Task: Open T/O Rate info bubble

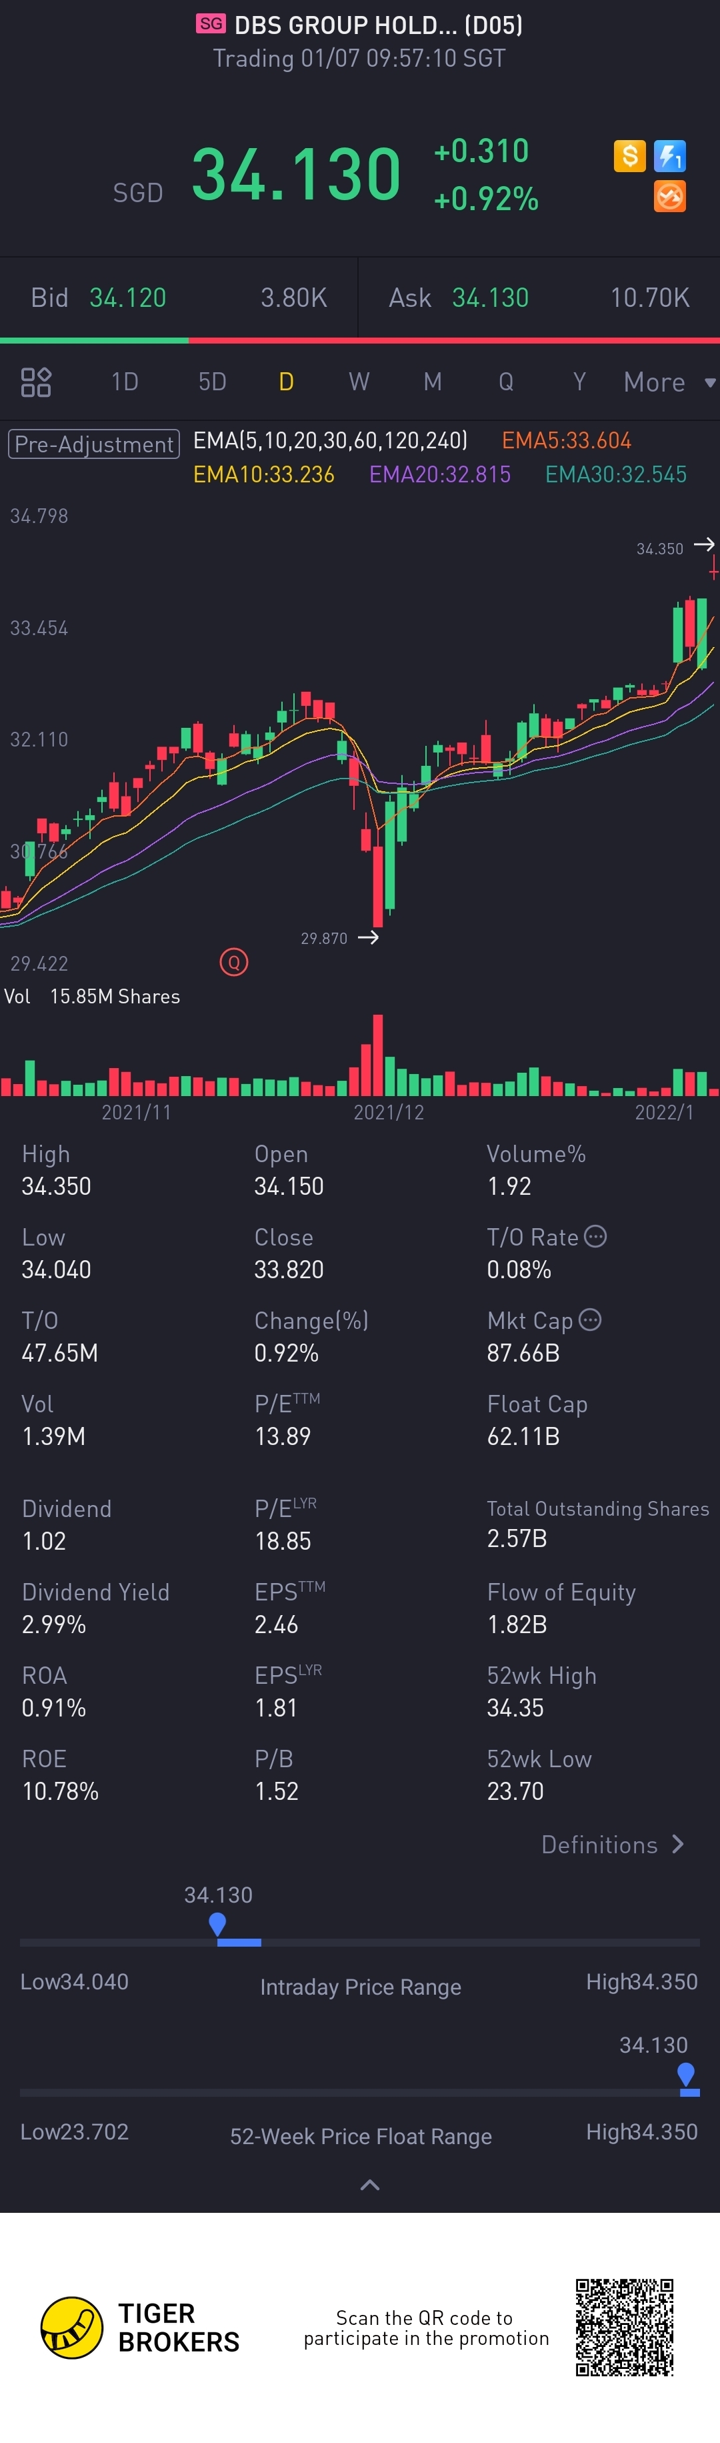Action: [x=596, y=1236]
